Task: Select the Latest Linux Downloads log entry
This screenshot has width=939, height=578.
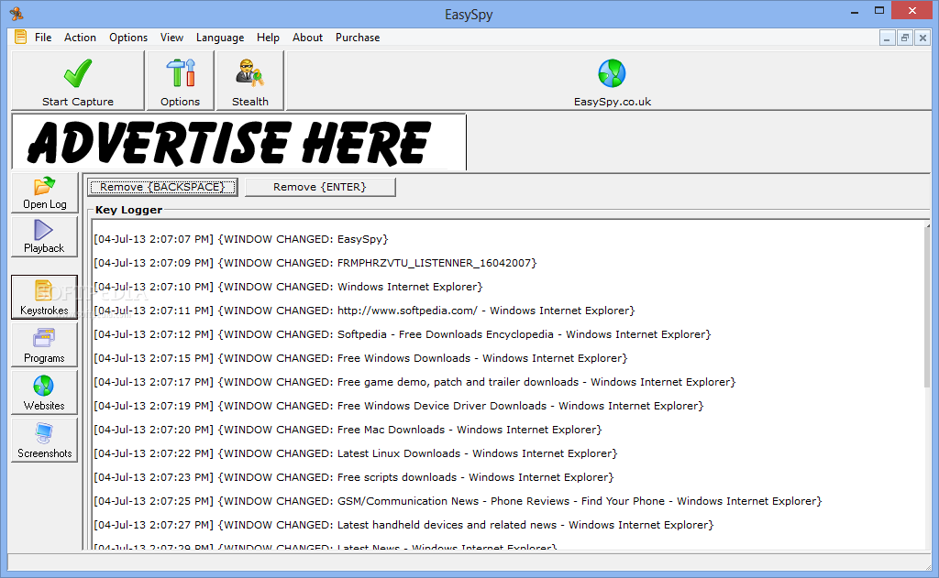Action: 356,453
